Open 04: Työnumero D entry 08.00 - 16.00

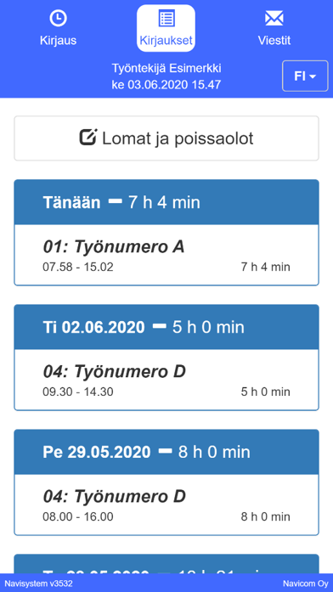(166, 504)
